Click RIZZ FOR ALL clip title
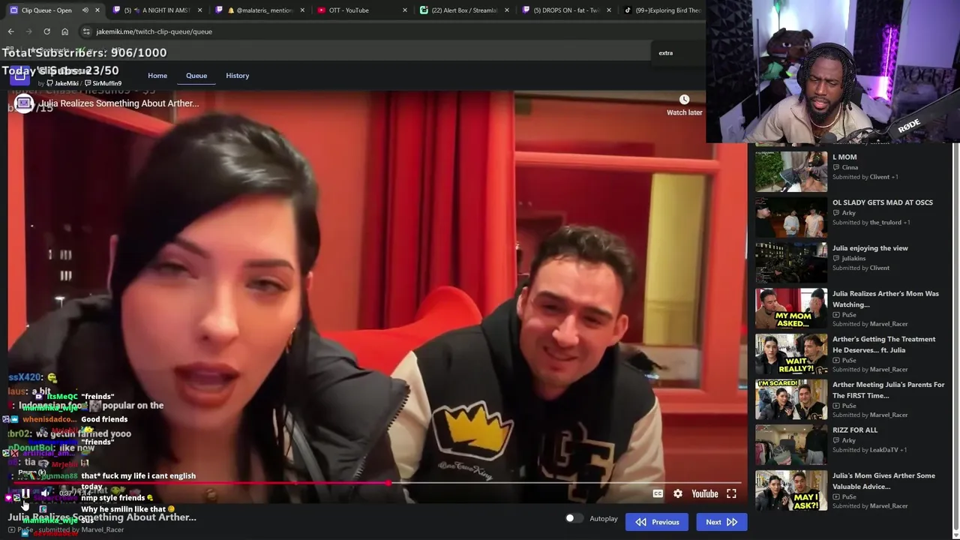The height and width of the screenshot is (540, 960). click(855, 430)
